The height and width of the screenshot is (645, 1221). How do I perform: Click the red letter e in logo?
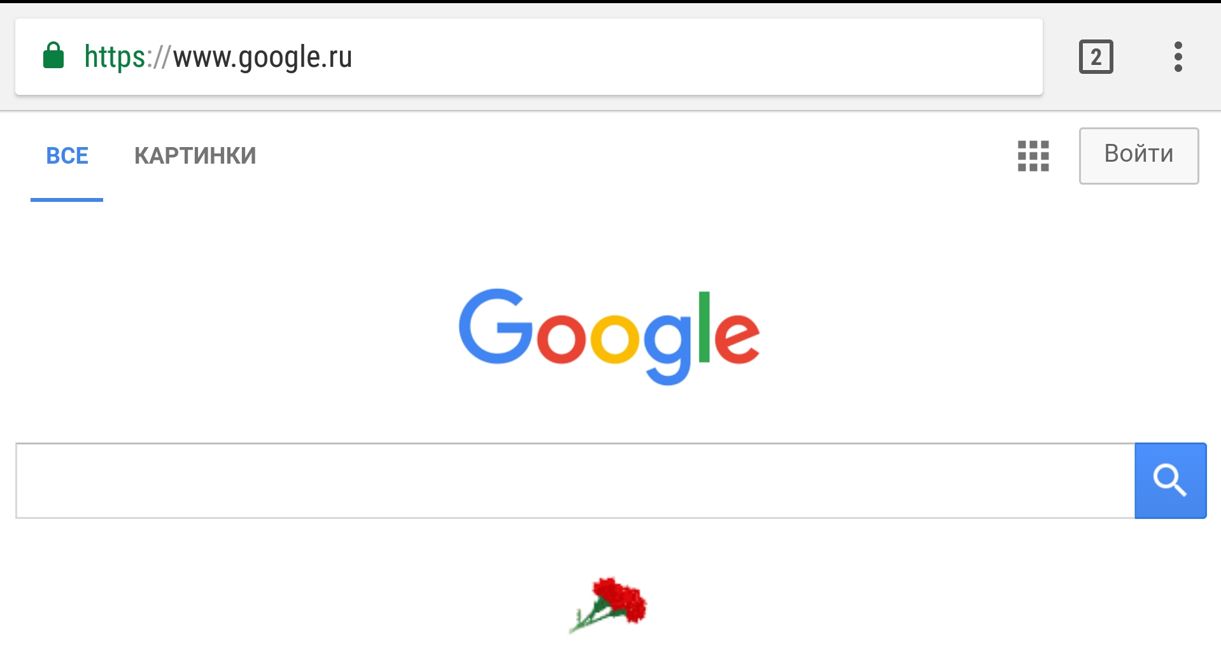pyautogui.click(x=737, y=338)
